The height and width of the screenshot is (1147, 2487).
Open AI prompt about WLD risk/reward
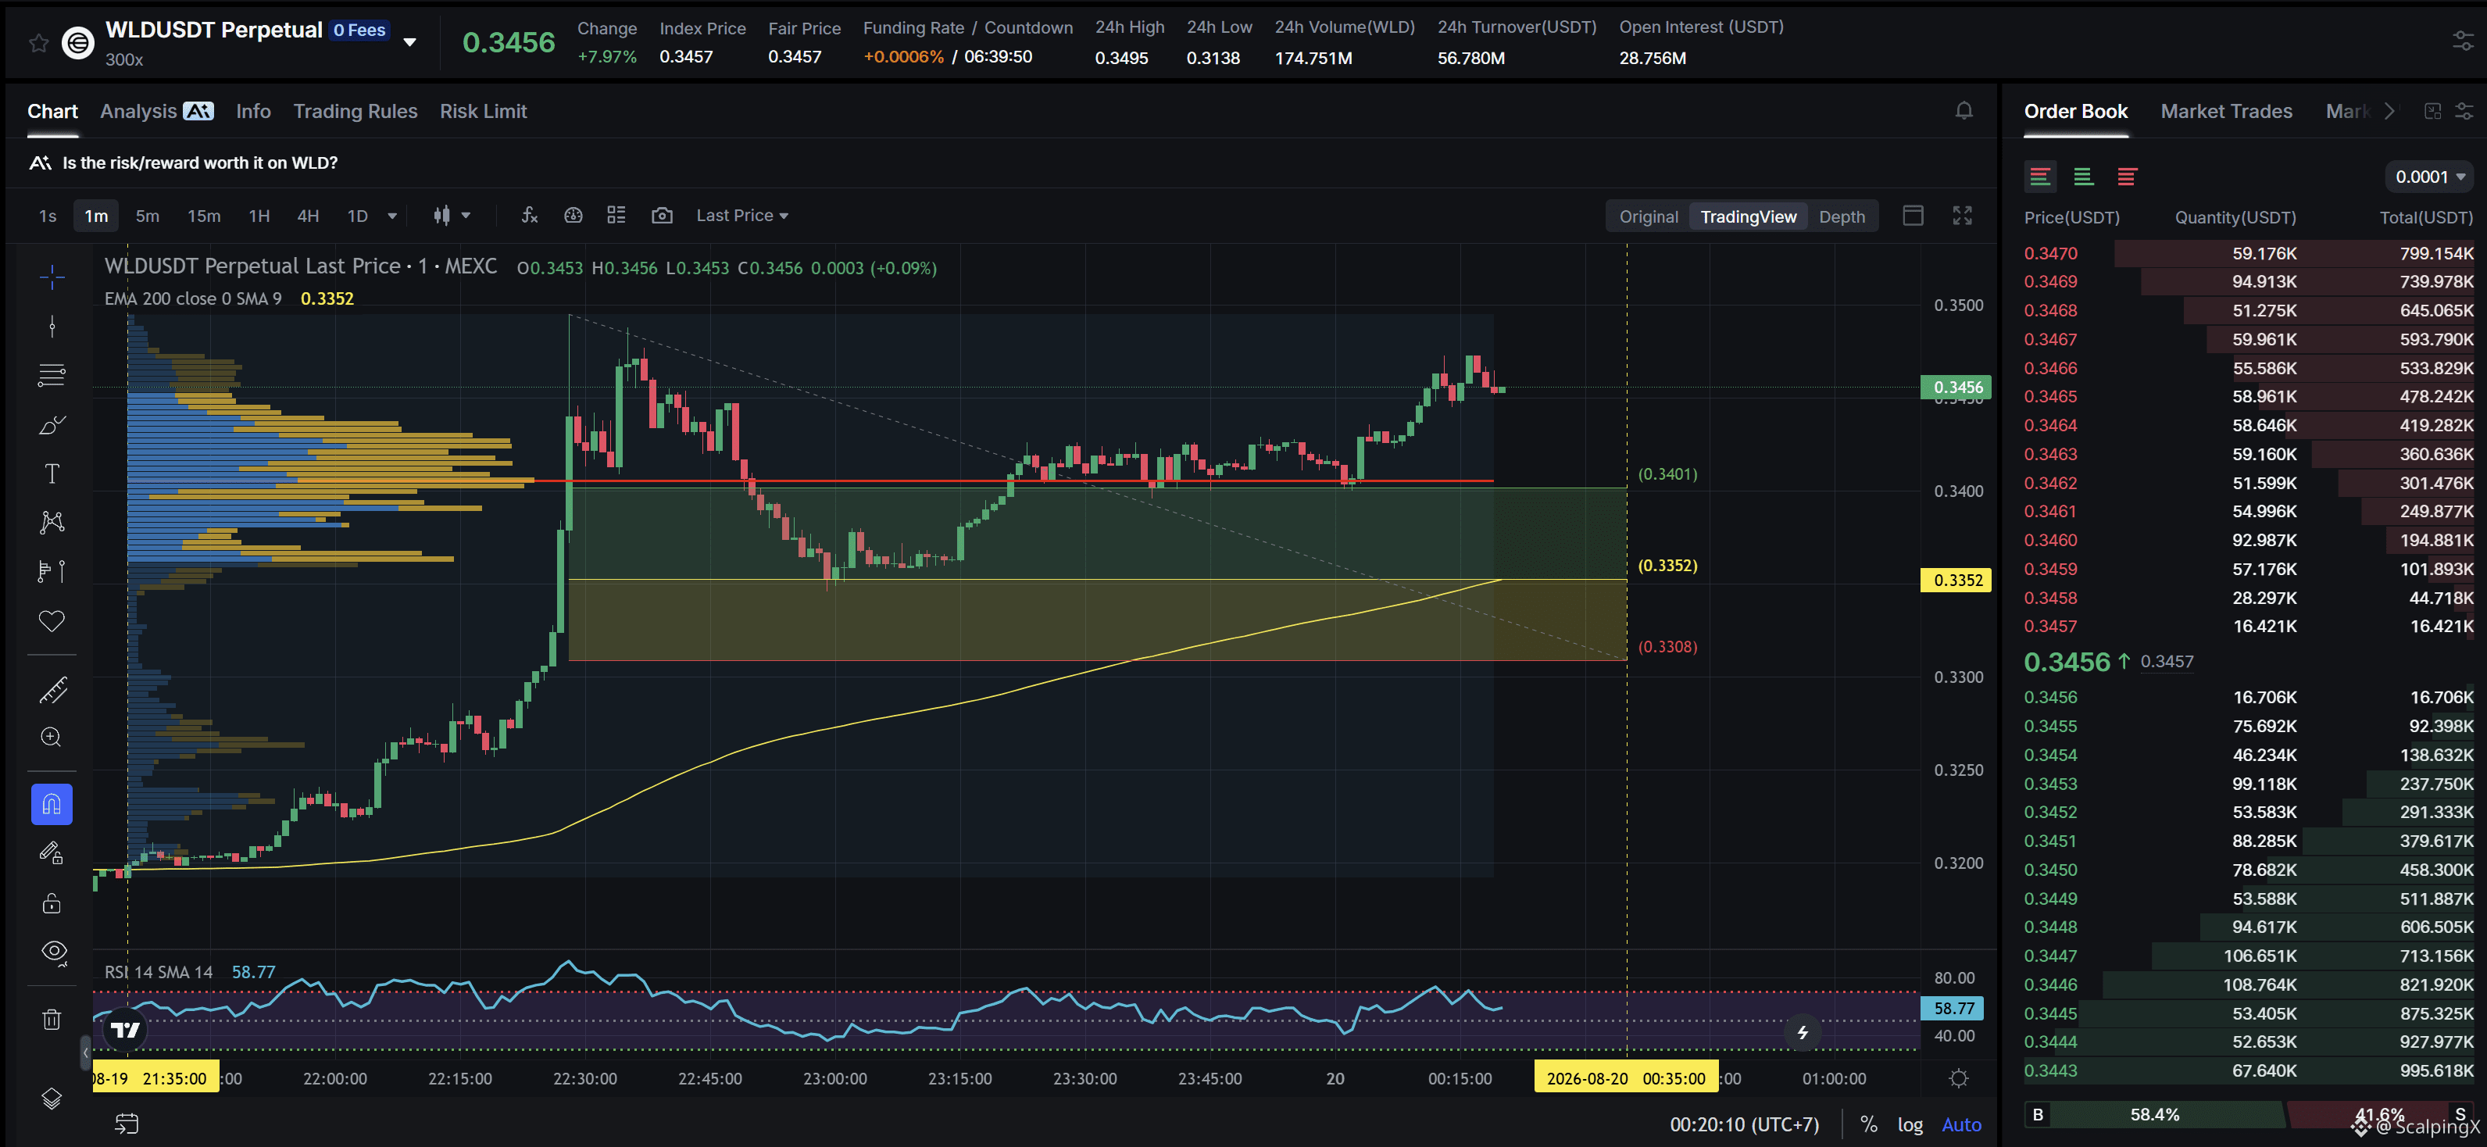coord(184,163)
